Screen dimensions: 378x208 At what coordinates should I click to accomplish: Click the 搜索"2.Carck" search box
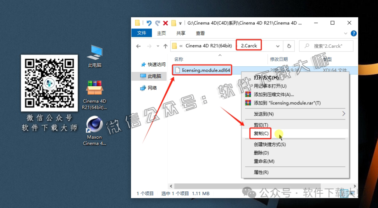click(x=326, y=46)
